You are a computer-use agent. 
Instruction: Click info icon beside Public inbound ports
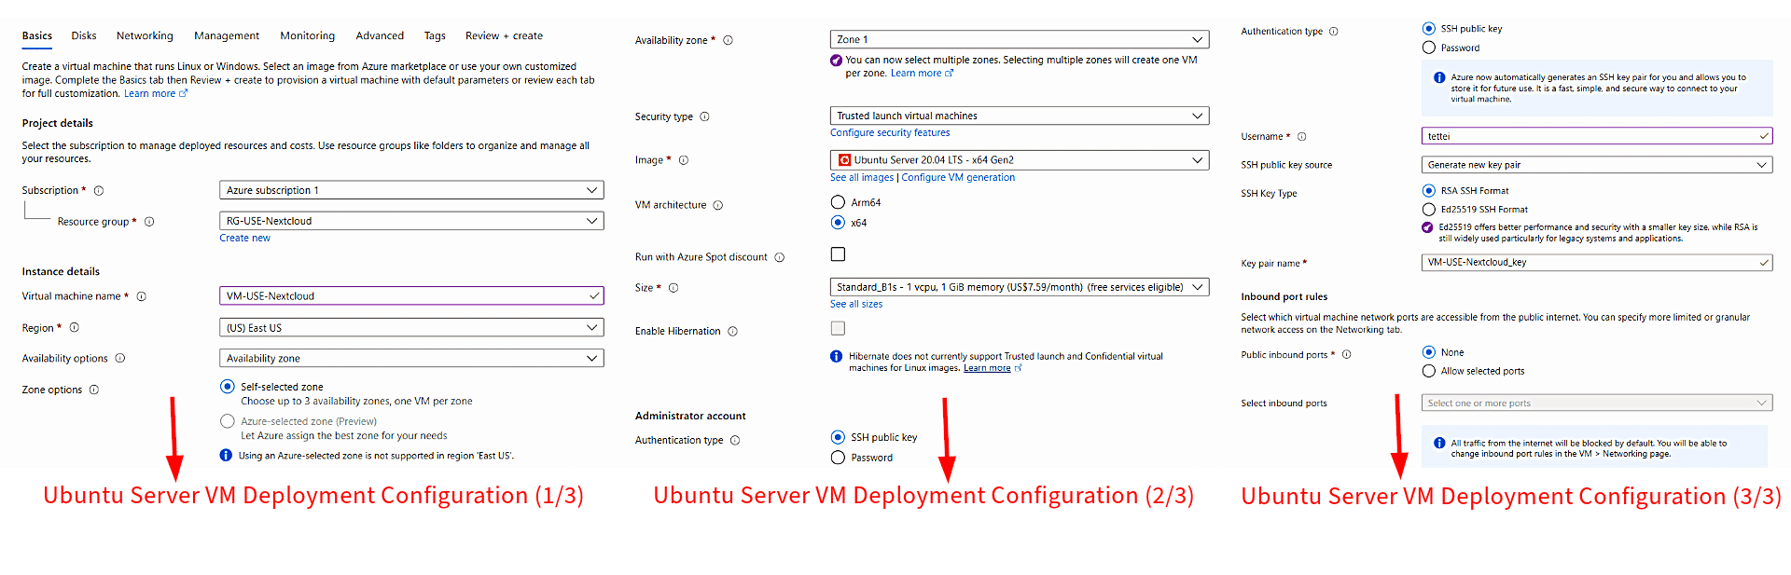(x=1347, y=354)
